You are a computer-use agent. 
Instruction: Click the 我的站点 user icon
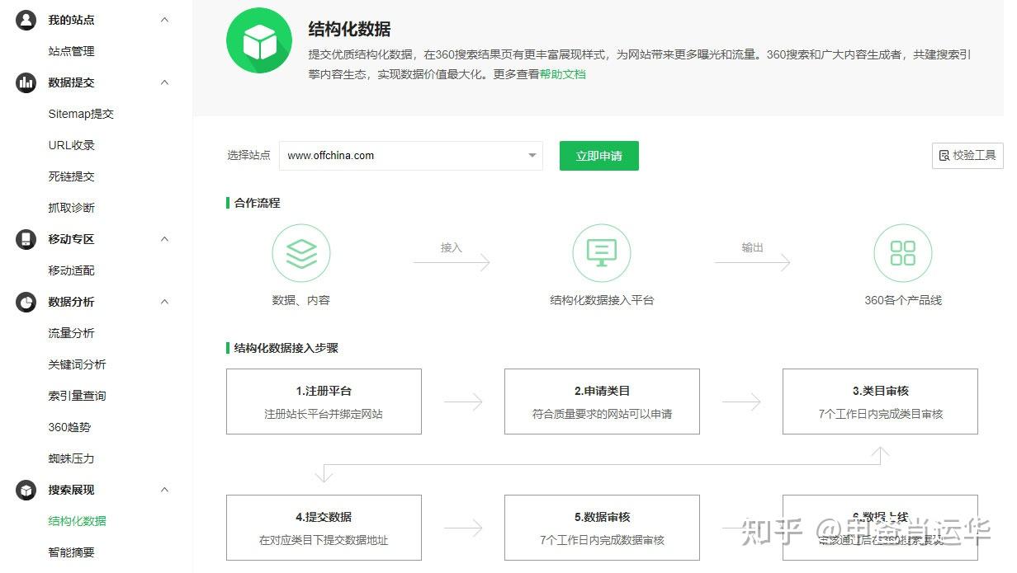click(26, 20)
